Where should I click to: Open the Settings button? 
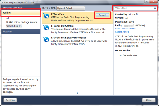click(10, 100)
